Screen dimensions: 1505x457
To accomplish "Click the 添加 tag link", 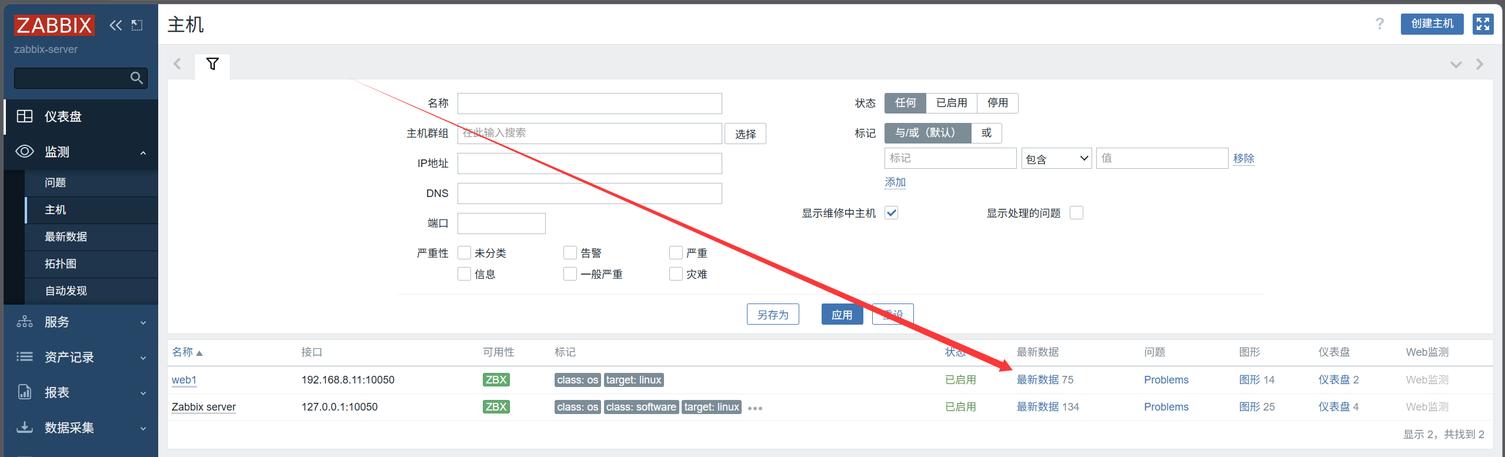I will click(x=895, y=183).
